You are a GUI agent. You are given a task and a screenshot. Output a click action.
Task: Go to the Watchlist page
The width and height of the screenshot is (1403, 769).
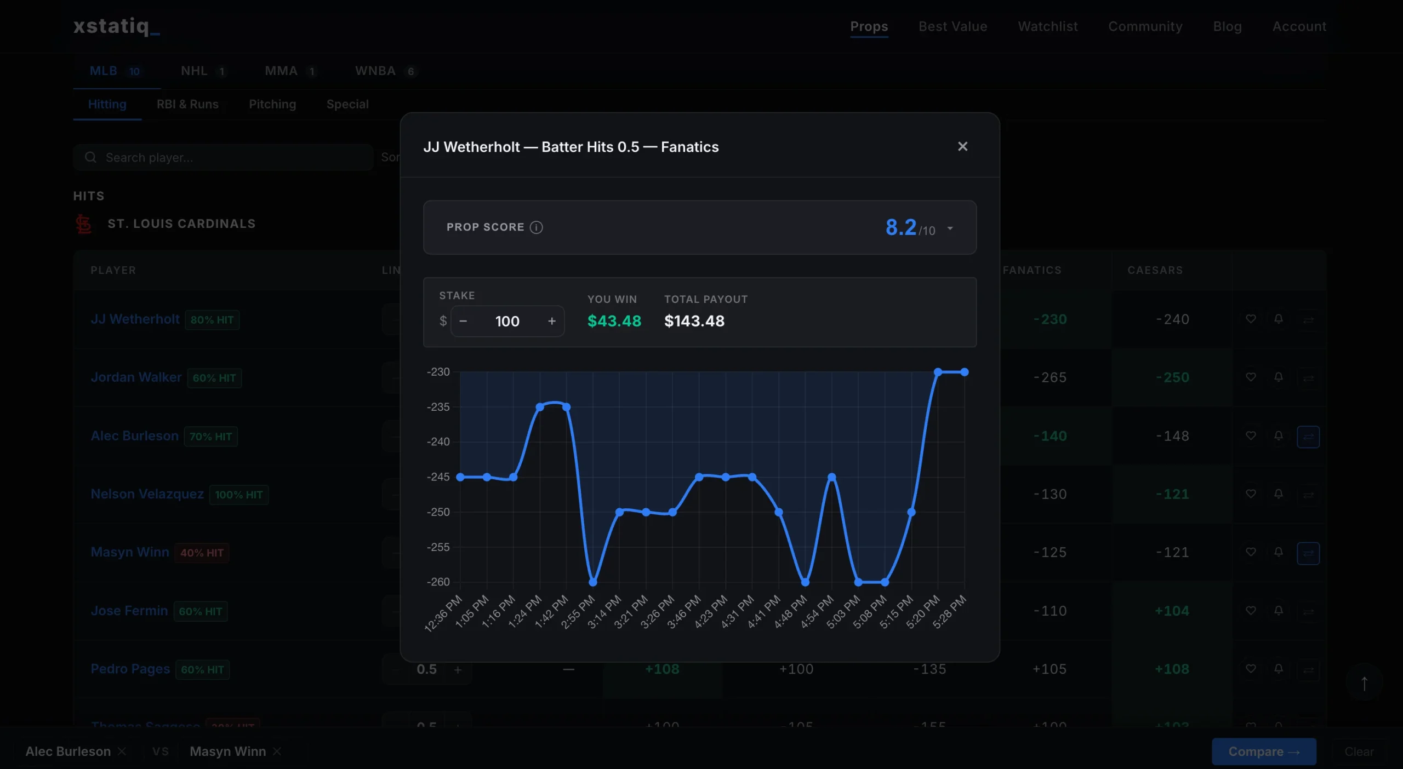[x=1047, y=26]
